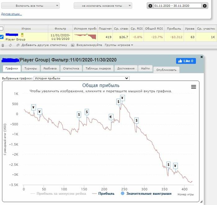Viewport: 217px width, 205px height.
Task: Click the 'Другие опции...' link
Action: [x=11, y=14]
